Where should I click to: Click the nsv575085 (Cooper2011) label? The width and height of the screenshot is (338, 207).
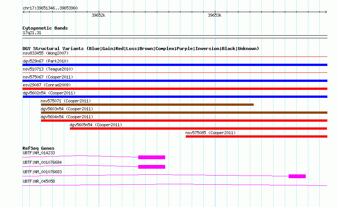(x=210, y=133)
